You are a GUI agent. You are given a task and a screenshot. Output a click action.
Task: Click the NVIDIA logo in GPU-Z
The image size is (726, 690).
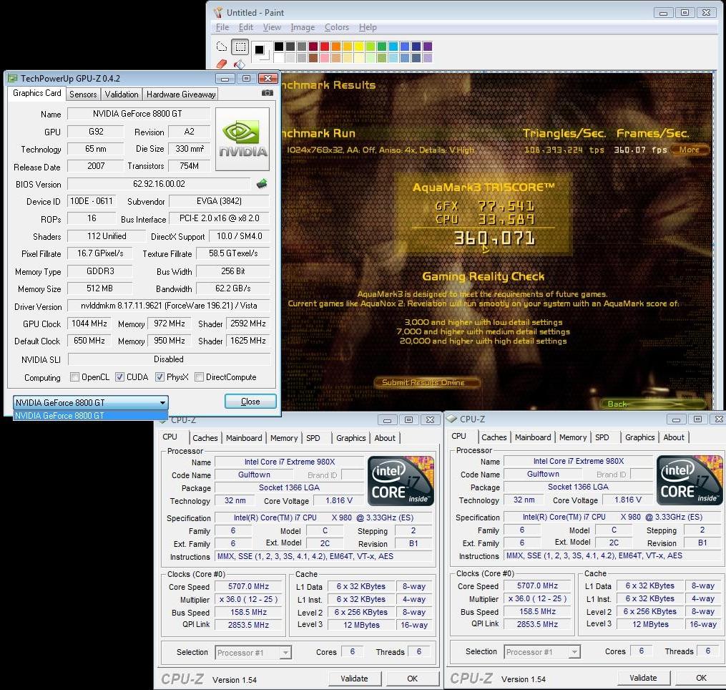coord(242,139)
